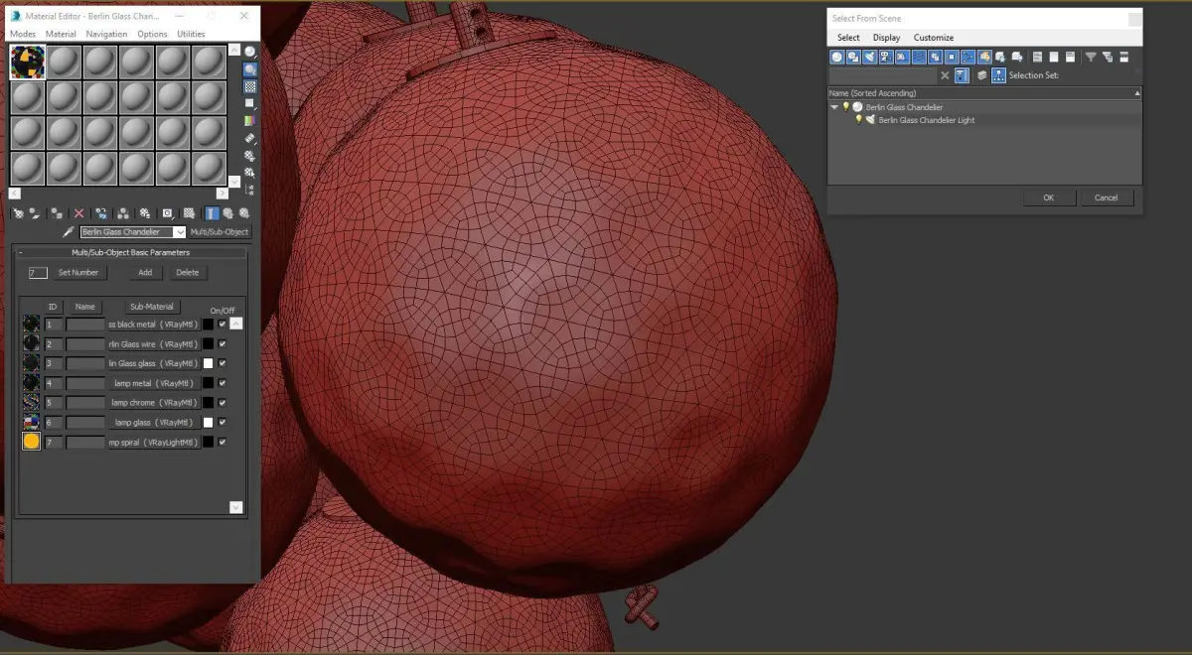The image size is (1192, 655).
Task: Click the Sample UV Tiling icon
Action: (250, 103)
